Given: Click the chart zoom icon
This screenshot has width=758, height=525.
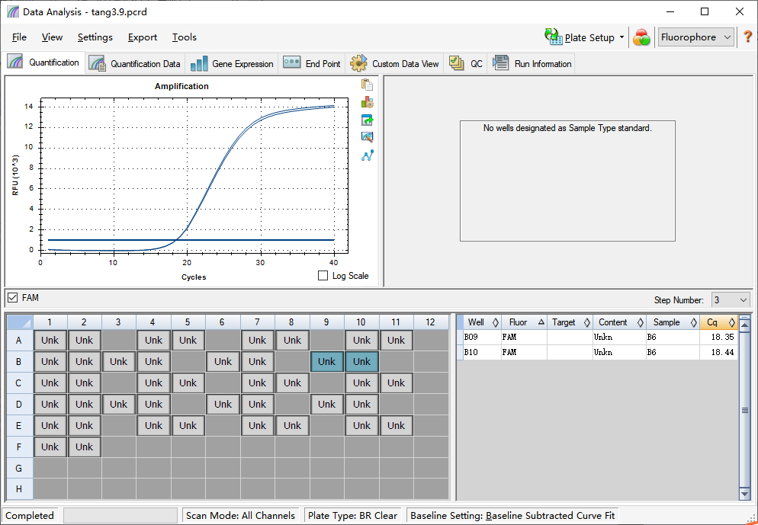Looking at the screenshot, I should [x=367, y=137].
